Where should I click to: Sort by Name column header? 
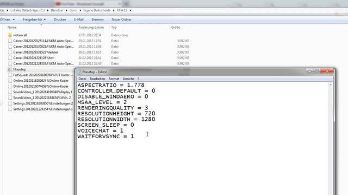click(12, 28)
